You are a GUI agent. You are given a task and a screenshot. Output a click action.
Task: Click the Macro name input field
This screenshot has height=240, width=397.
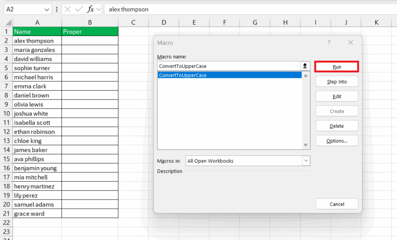[x=229, y=66]
